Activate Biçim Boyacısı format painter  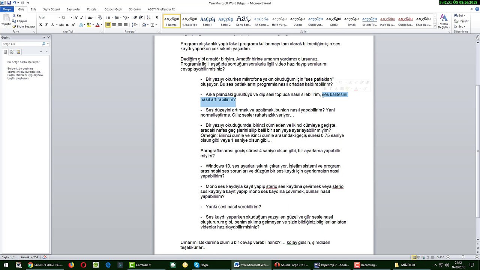(23, 27)
